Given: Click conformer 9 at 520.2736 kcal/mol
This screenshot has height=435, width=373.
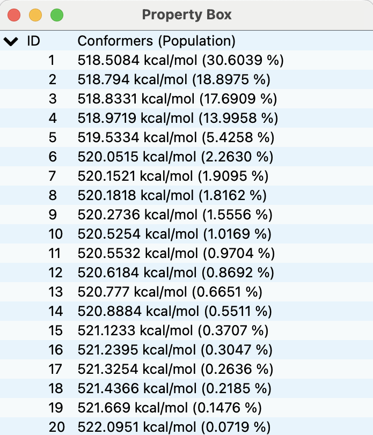Looking at the screenshot, I should coord(175,215).
